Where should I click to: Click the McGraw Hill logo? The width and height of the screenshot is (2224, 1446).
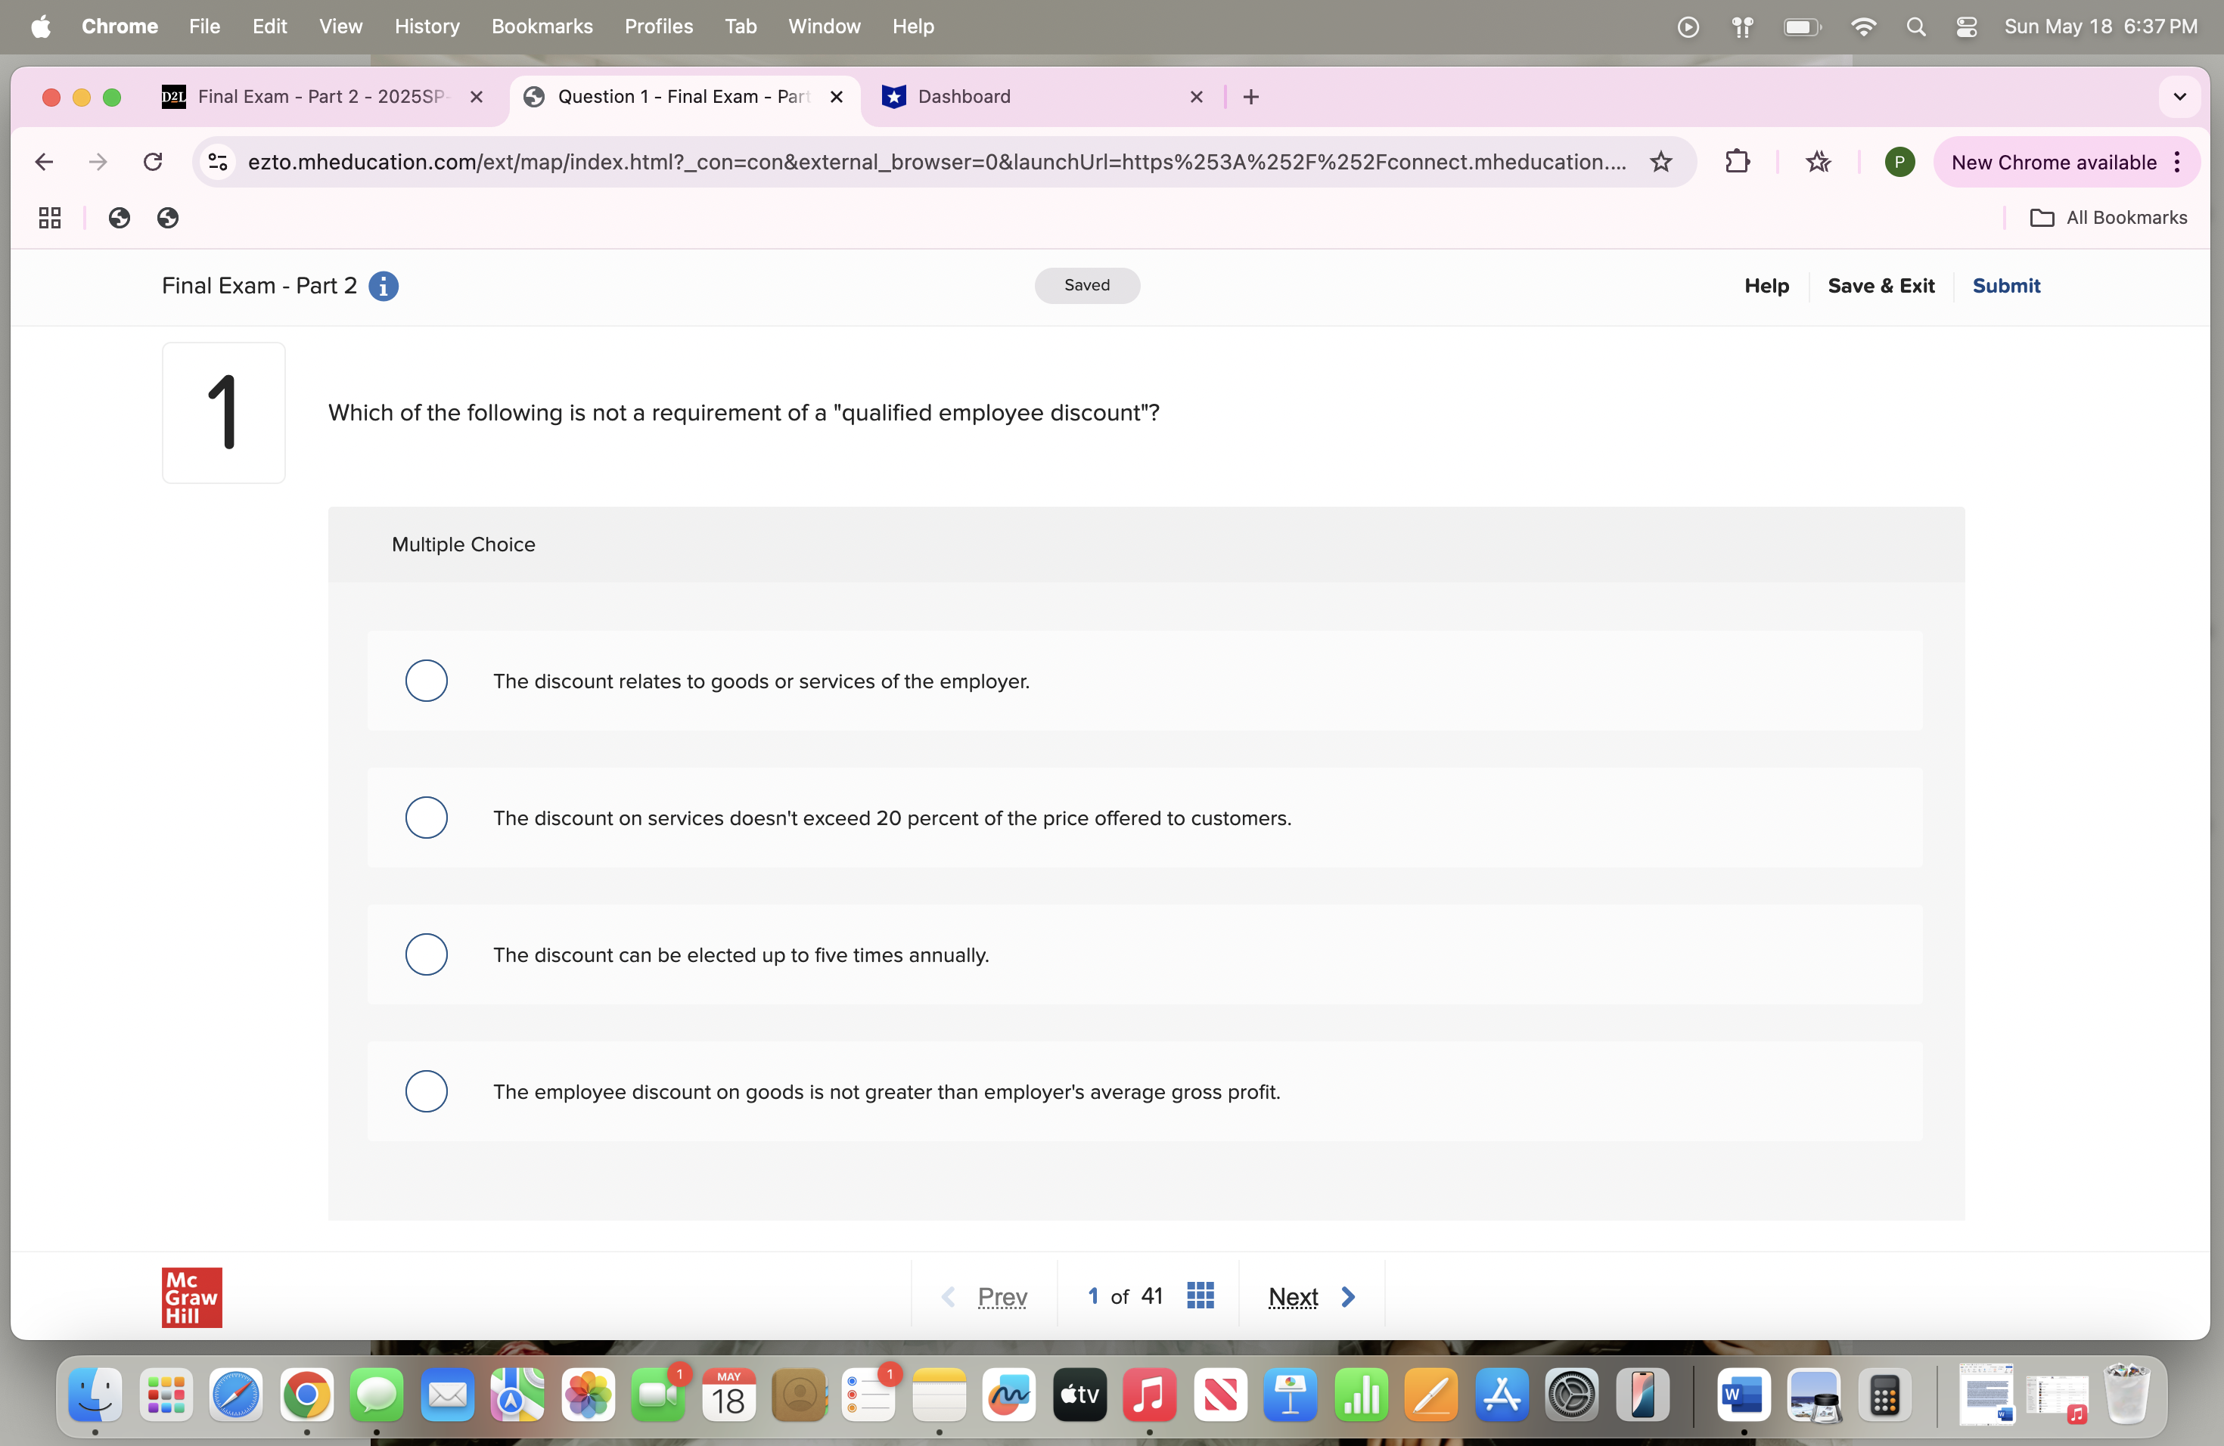[191, 1296]
